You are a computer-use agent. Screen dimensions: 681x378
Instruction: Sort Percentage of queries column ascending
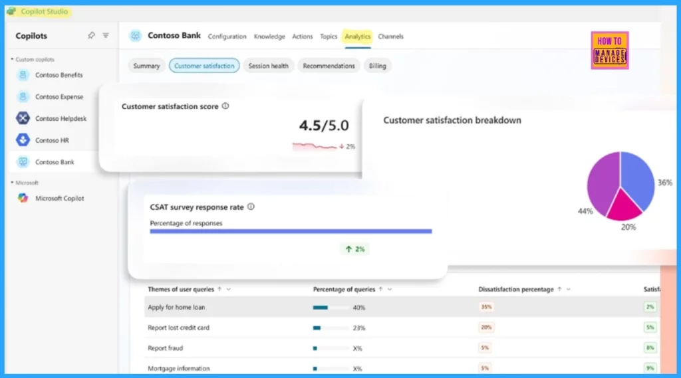pos(381,289)
